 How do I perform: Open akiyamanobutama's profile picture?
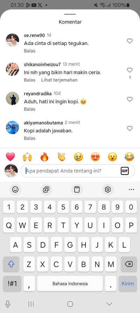coord(13,127)
